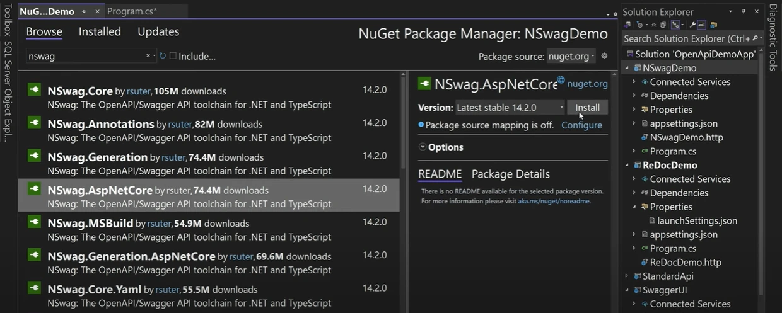
Task: Clear the nswag search text
Action: (148, 56)
